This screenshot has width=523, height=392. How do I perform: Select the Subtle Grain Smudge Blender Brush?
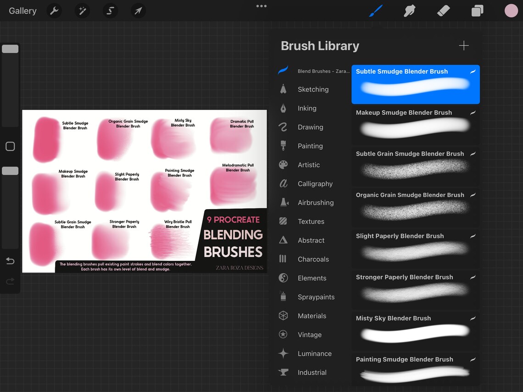416,167
